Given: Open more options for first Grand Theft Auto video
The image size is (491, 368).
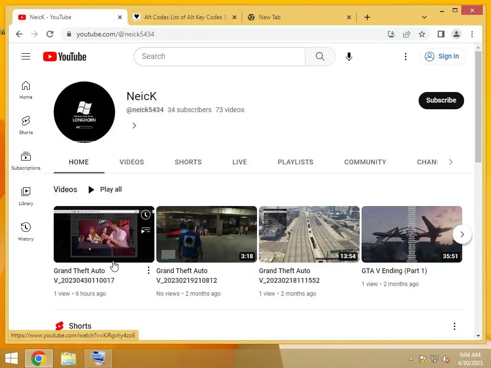Looking at the screenshot, I should point(149,270).
